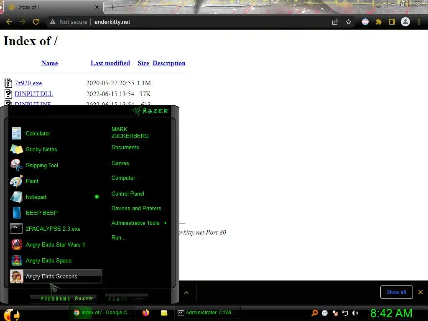The image size is (428, 321).
Task: Bookmark this page with star icon
Action: coord(349,22)
